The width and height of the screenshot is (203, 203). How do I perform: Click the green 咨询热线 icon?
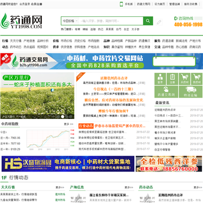176,18
